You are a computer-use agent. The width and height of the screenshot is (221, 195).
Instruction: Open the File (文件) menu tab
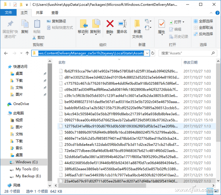(x=8, y=13)
